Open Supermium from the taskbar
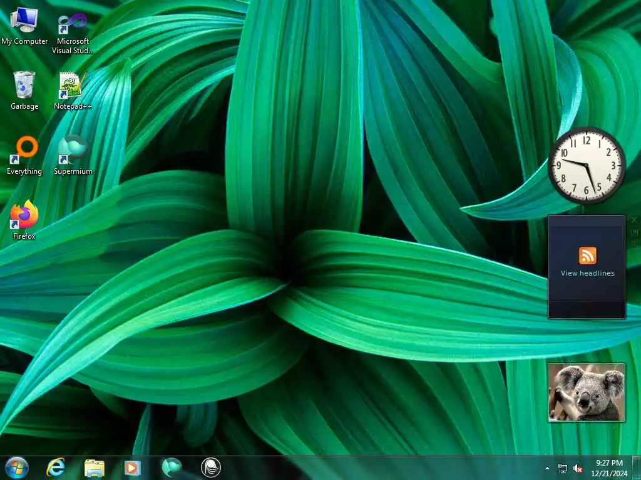This screenshot has height=480, width=641. [x=172, y=467]
